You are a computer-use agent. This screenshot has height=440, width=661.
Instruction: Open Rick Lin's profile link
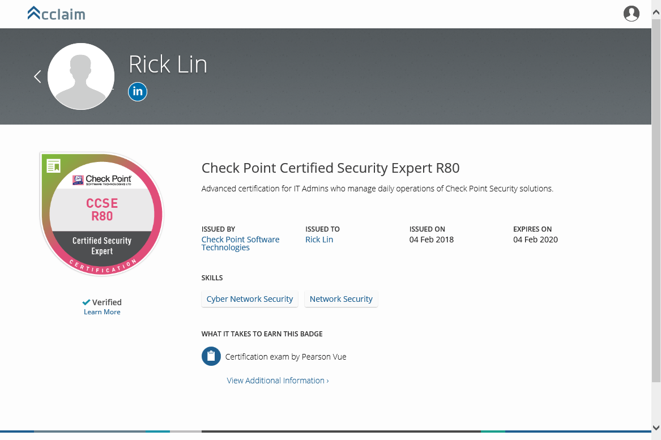pos(319,239)
